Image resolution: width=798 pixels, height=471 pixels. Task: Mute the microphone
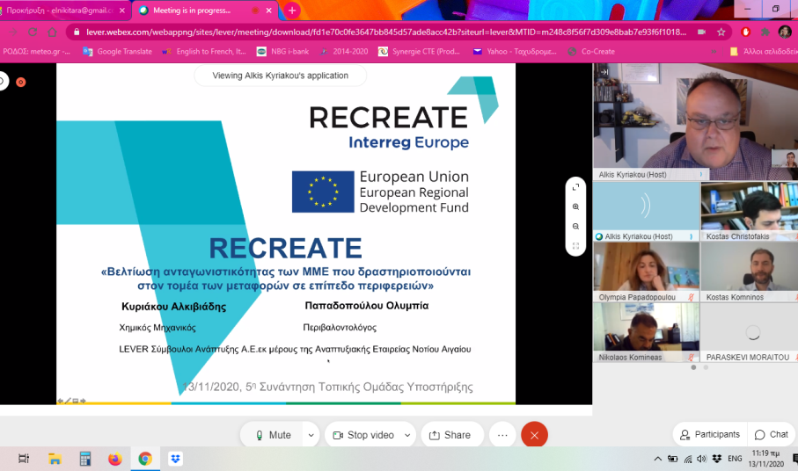(273, 435)
